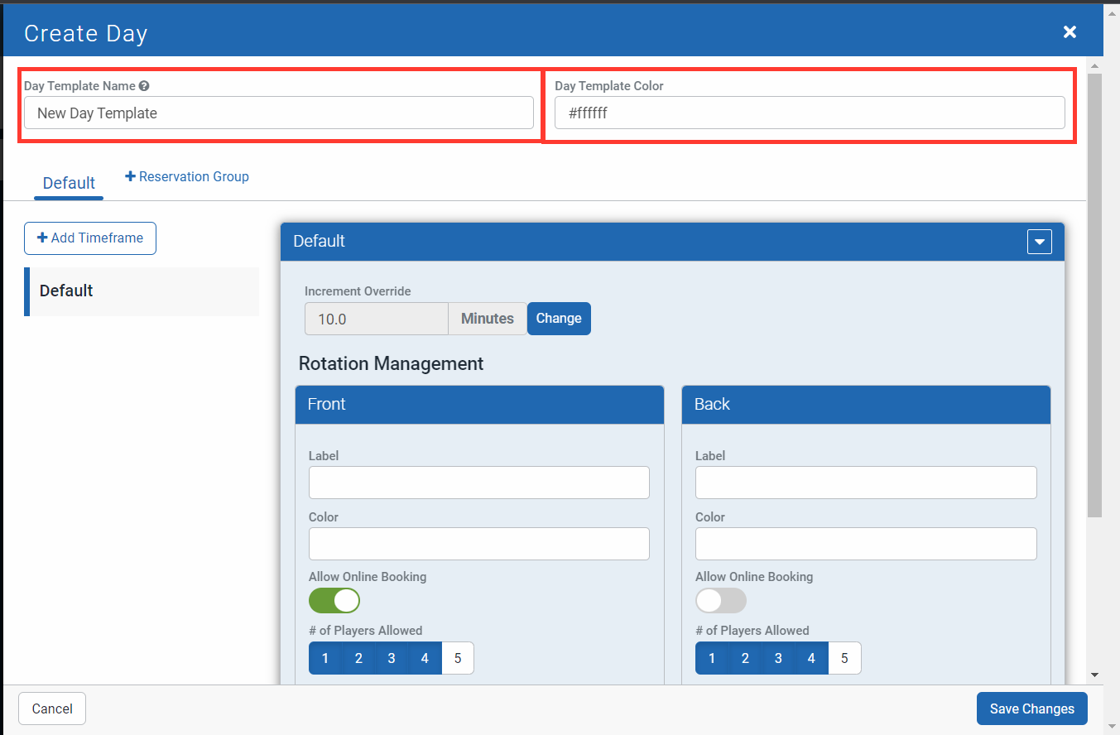
Task: Select 5 players allowed for Back
Action: (x=844, y=658)
